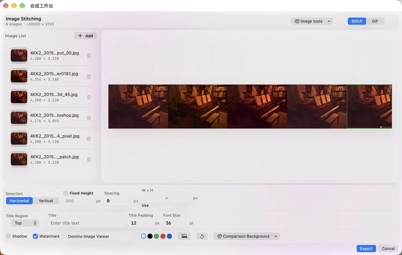Enable the Fixed Height checkbox
This screenshot has height=255, width=402.
pos(66,193)
